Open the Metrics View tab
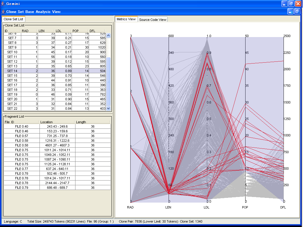 coord(126,19)
